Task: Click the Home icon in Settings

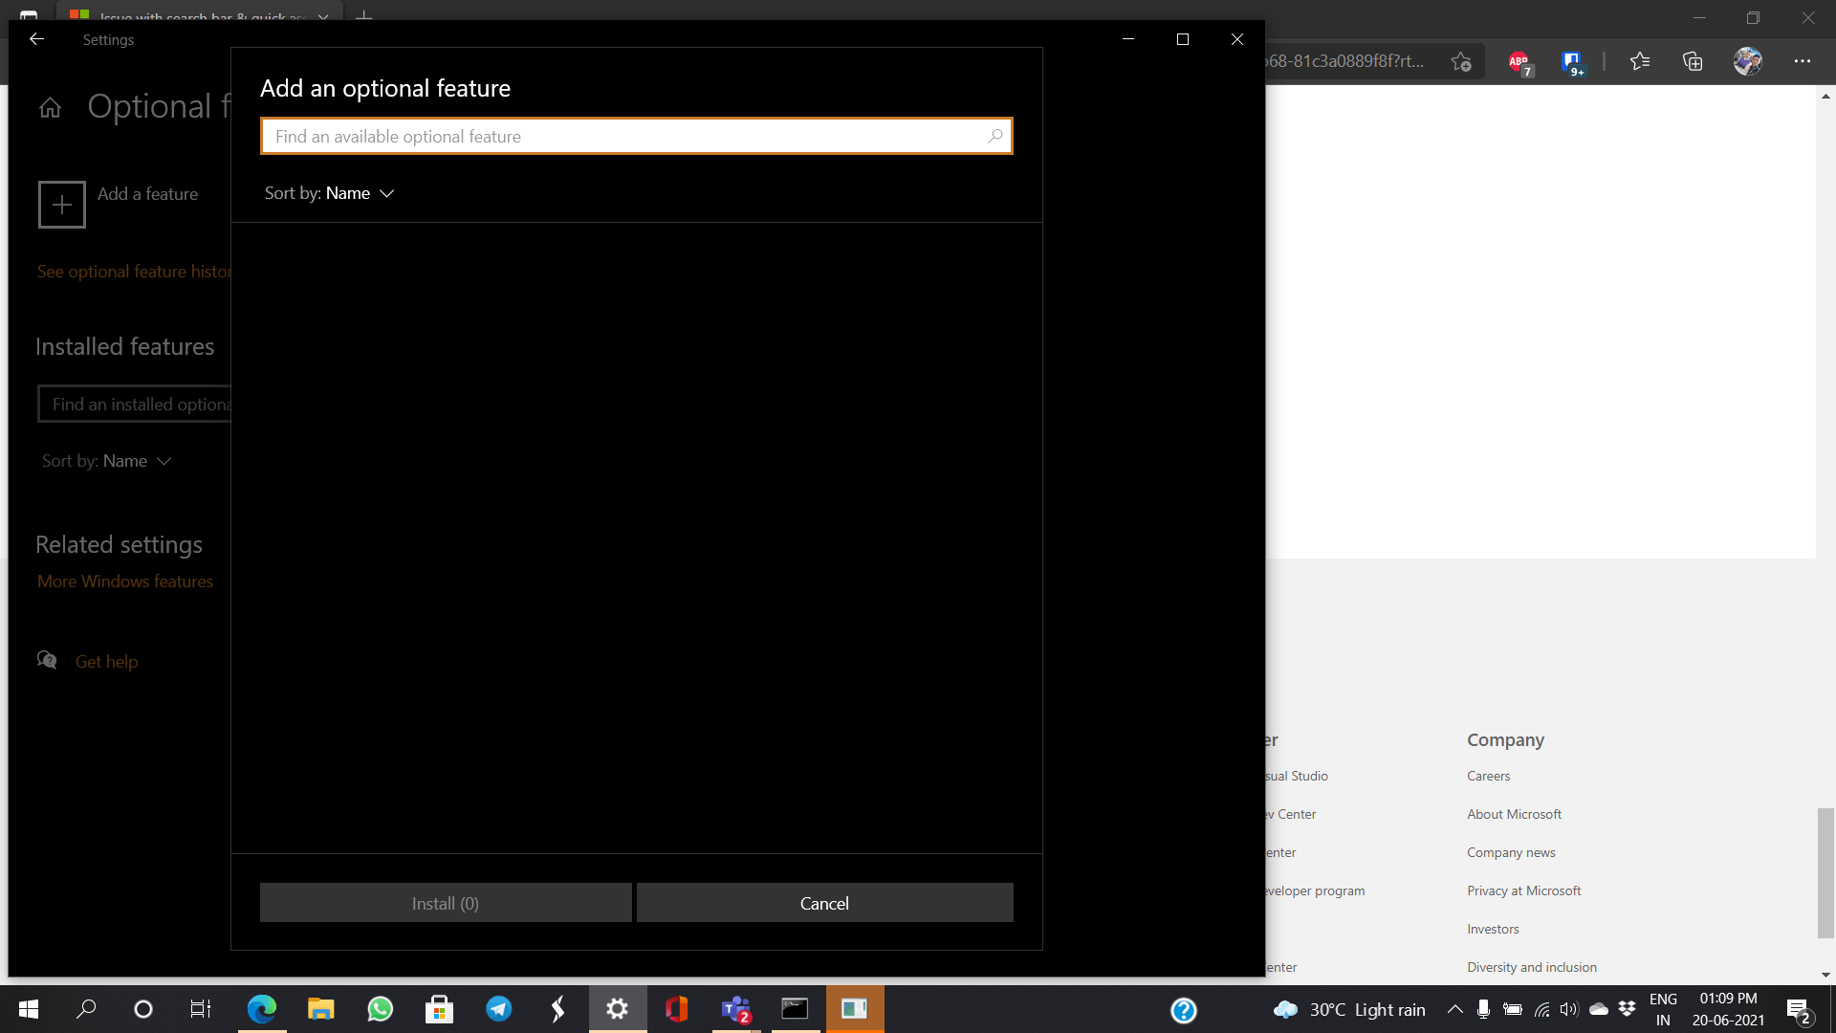Action: pos(50,108)
